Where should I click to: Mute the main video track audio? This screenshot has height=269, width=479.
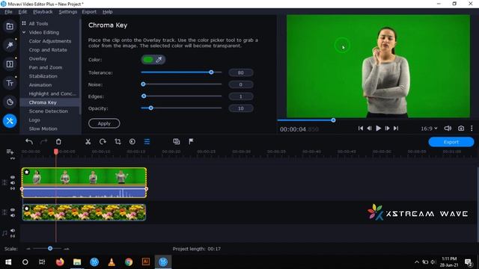tap(13, 216)
